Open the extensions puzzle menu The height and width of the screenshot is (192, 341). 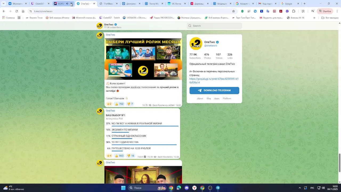tap(294, 11)
